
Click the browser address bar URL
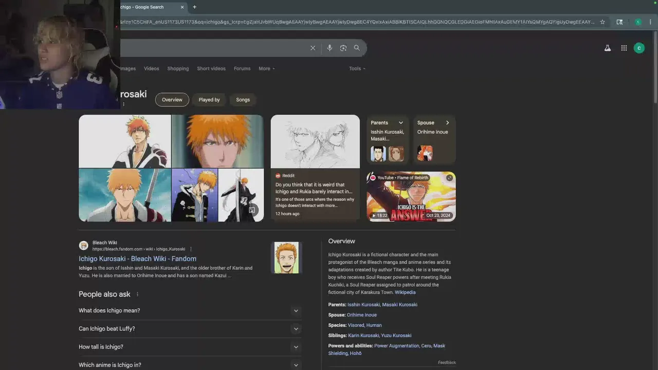(357, 22)
